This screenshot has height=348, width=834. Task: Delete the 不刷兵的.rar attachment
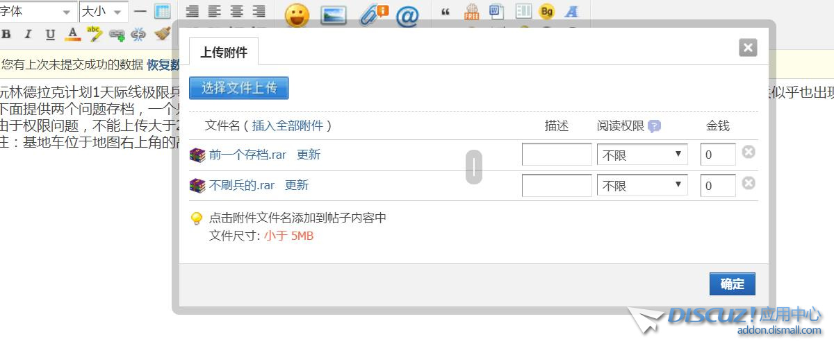749,183
